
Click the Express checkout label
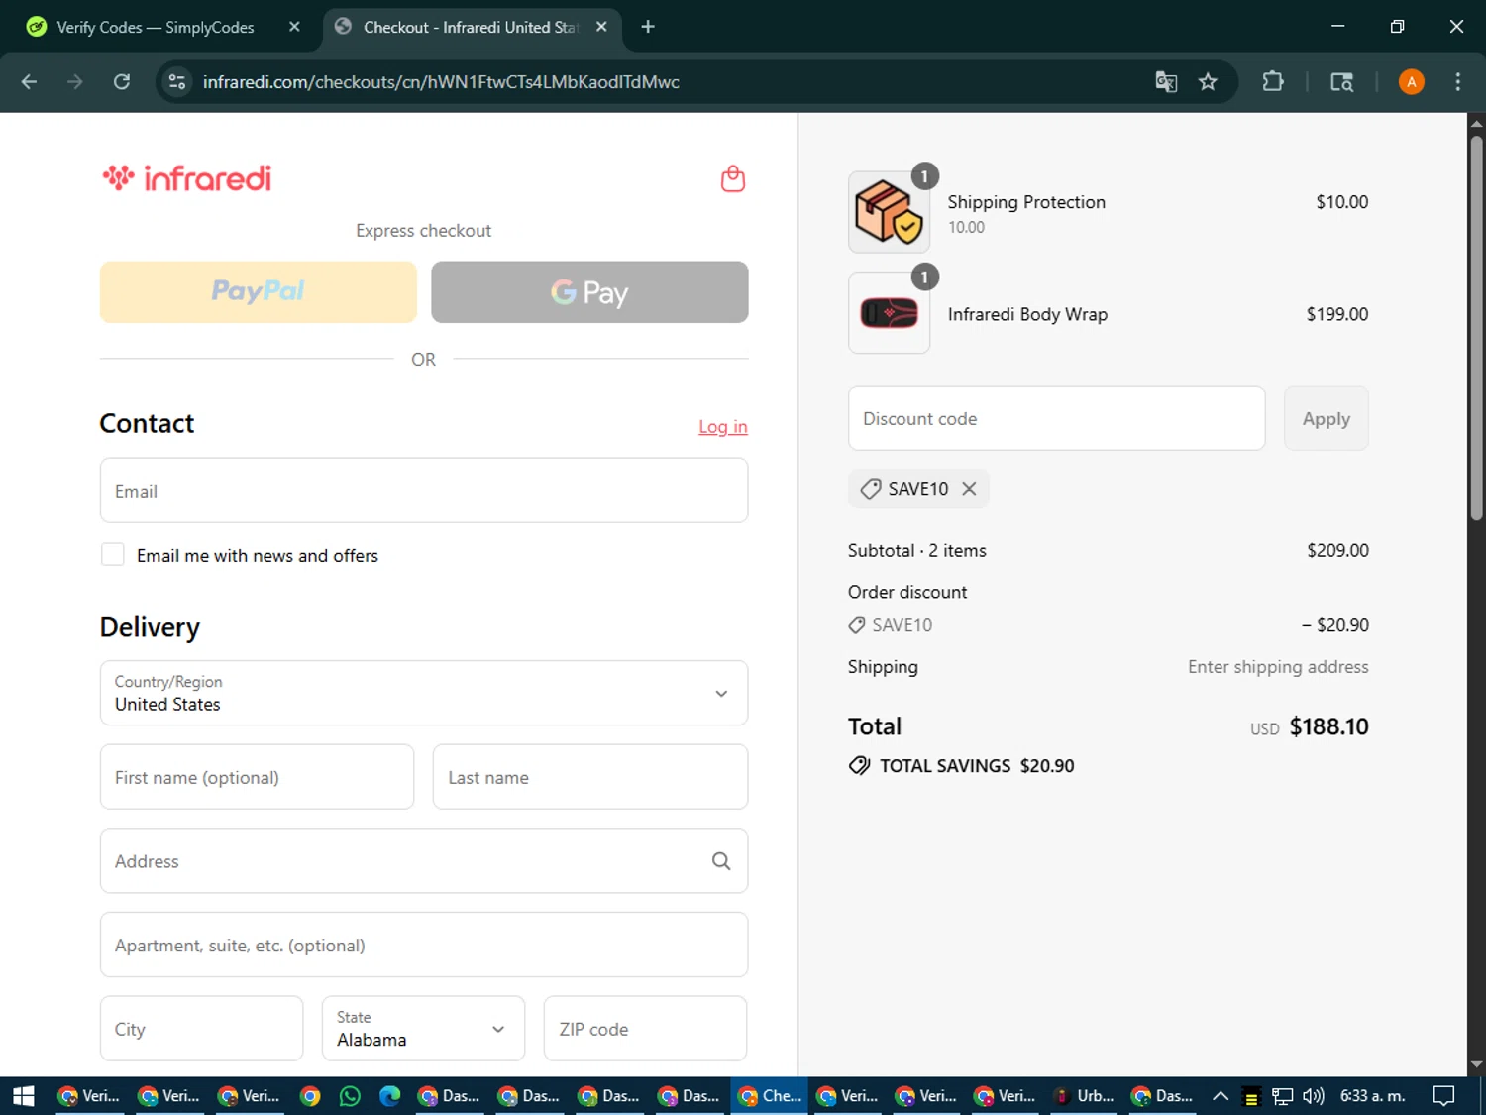[423, 231]
